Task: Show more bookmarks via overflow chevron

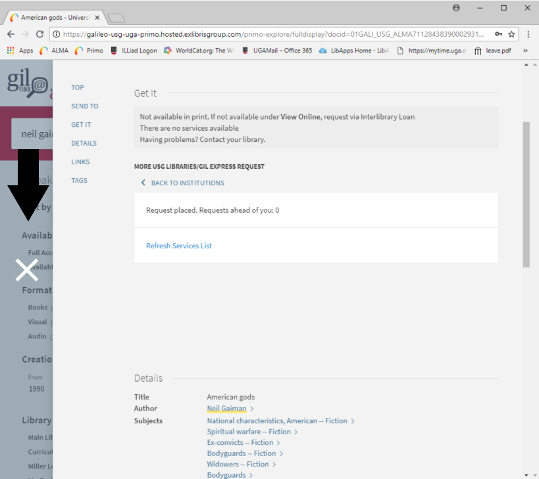Action: click(x=525, y=51)
